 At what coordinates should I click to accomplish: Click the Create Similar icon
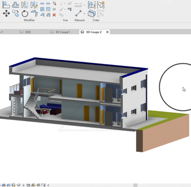[100, 13]
